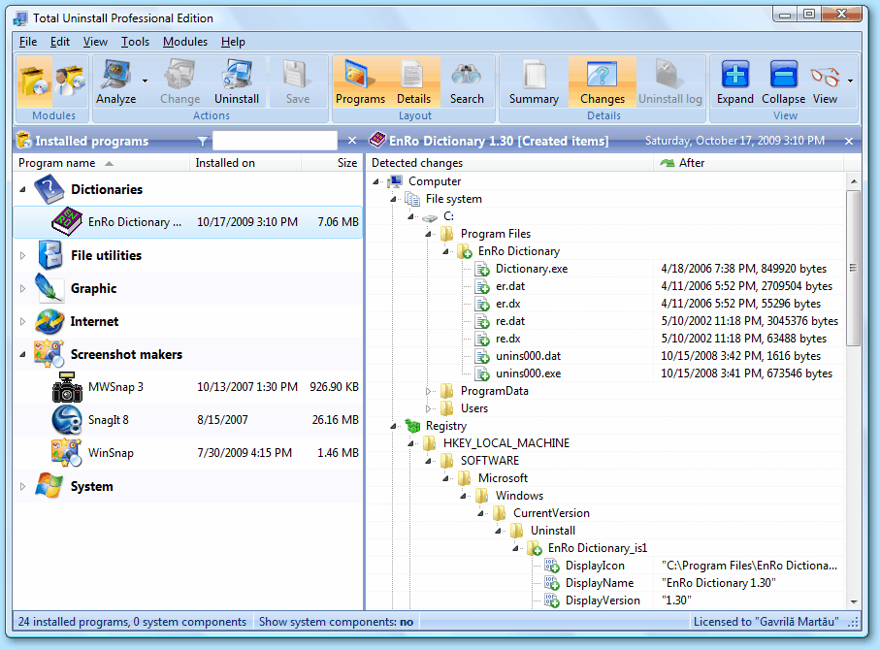Screen dimensions: 880x649
Task: Click the program filter text box
Action: pyautogui.click(x=275, y=141)
